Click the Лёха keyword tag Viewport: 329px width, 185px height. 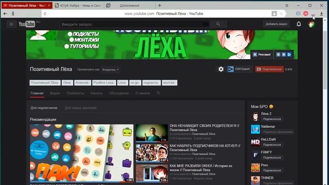click(67, 83)
